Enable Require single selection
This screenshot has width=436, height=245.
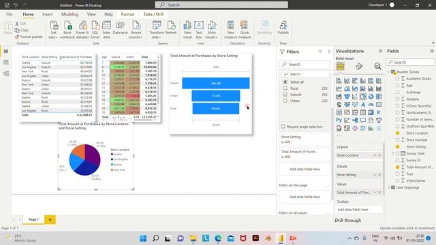(283, 127)
